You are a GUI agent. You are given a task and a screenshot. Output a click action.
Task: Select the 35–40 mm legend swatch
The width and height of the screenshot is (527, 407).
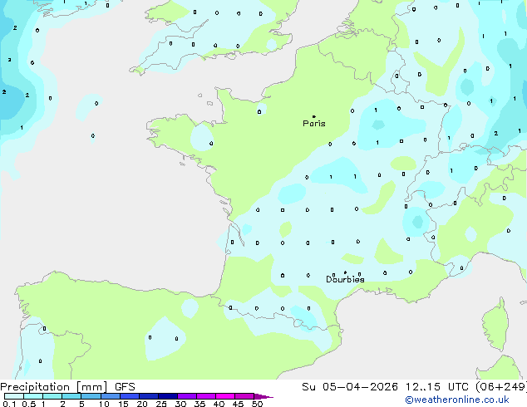206,396
